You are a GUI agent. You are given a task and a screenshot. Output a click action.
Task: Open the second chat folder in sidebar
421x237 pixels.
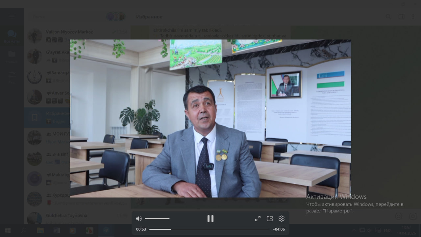pyautogui.click(x=12, y=56)
